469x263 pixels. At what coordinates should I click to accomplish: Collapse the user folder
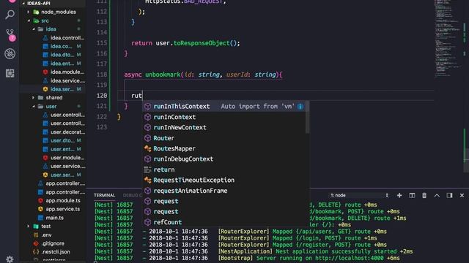tap(53, 106)
